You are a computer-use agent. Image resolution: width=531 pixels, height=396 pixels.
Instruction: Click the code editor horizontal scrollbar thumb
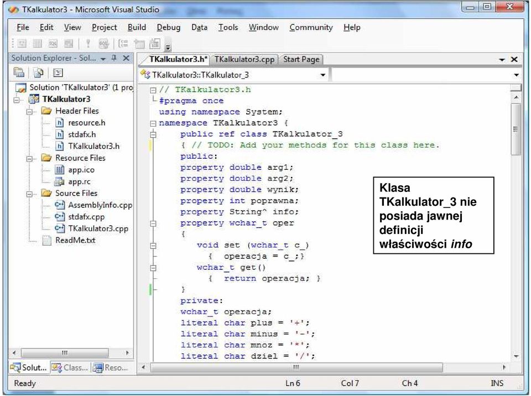[x=296, y=367]
